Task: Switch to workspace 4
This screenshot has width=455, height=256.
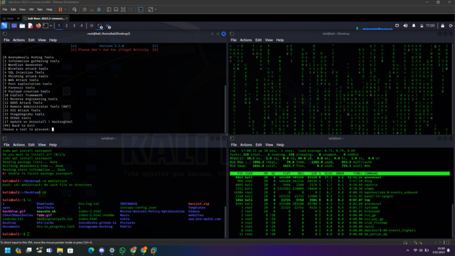Action: tap(82, 26)
